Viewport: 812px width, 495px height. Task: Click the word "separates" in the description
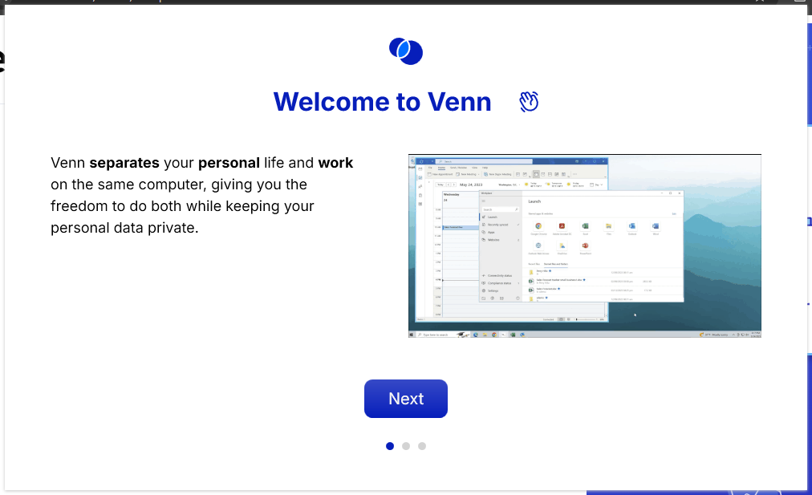[124, 163]
